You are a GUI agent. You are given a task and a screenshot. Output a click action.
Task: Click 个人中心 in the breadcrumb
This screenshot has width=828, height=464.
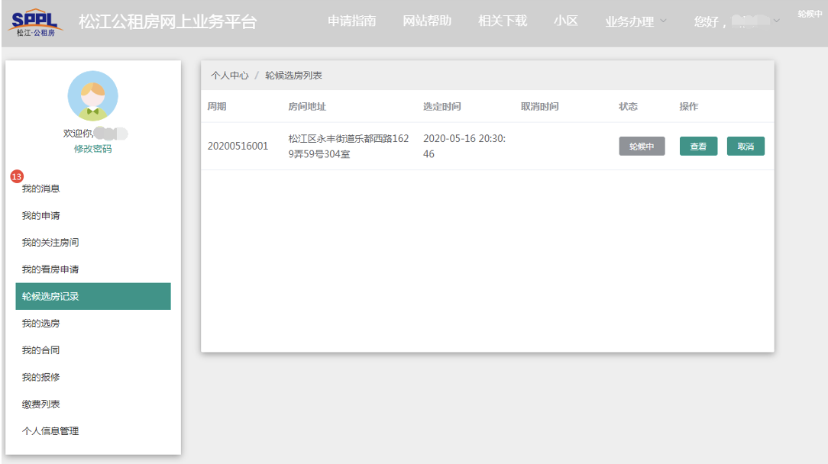click(229, 76)
